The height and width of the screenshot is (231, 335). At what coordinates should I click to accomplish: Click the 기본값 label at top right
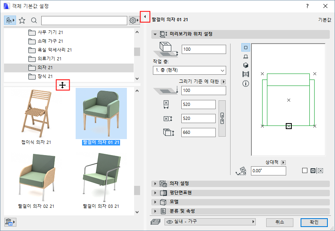(325, 20)
